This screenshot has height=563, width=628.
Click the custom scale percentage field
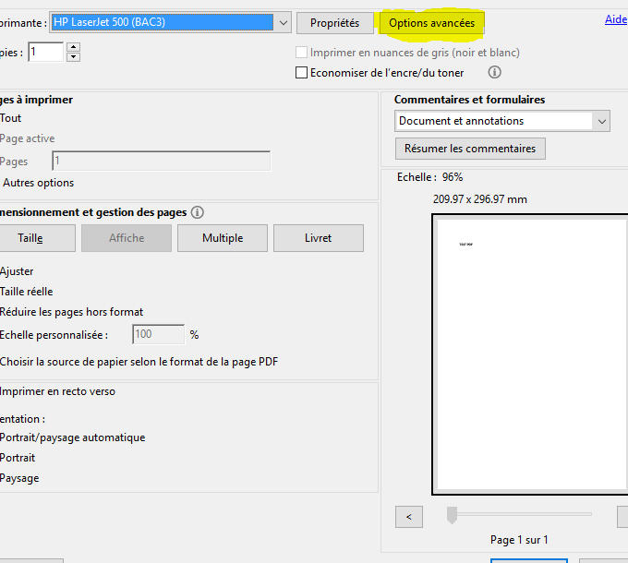click(x=159, y=334)
